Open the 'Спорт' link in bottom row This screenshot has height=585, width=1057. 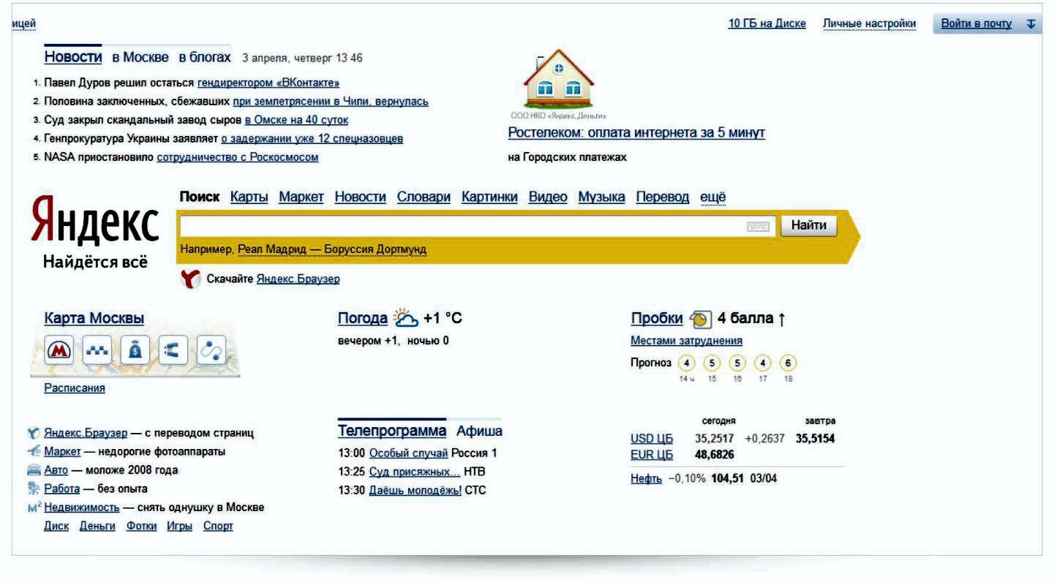pyautogui.click(x=218, y=526)
